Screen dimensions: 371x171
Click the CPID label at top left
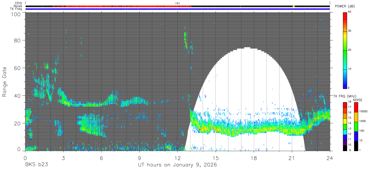tap(19, 3)
